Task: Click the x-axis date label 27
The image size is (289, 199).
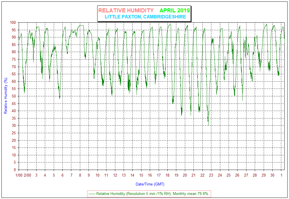Action: tap(246, 175)
